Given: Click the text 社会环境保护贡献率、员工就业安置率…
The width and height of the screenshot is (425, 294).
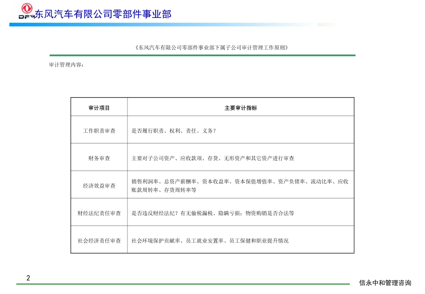Looking at the screenshot, I should tap(210, 241).
